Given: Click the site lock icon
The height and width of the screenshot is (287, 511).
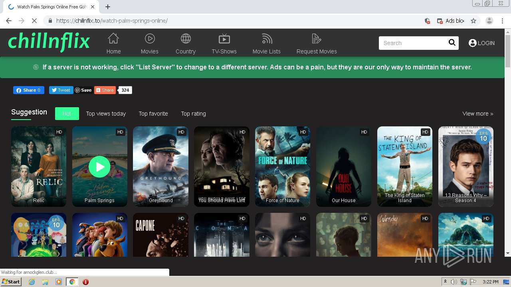Looking at the screenshot, I should [x=50, y=21].
